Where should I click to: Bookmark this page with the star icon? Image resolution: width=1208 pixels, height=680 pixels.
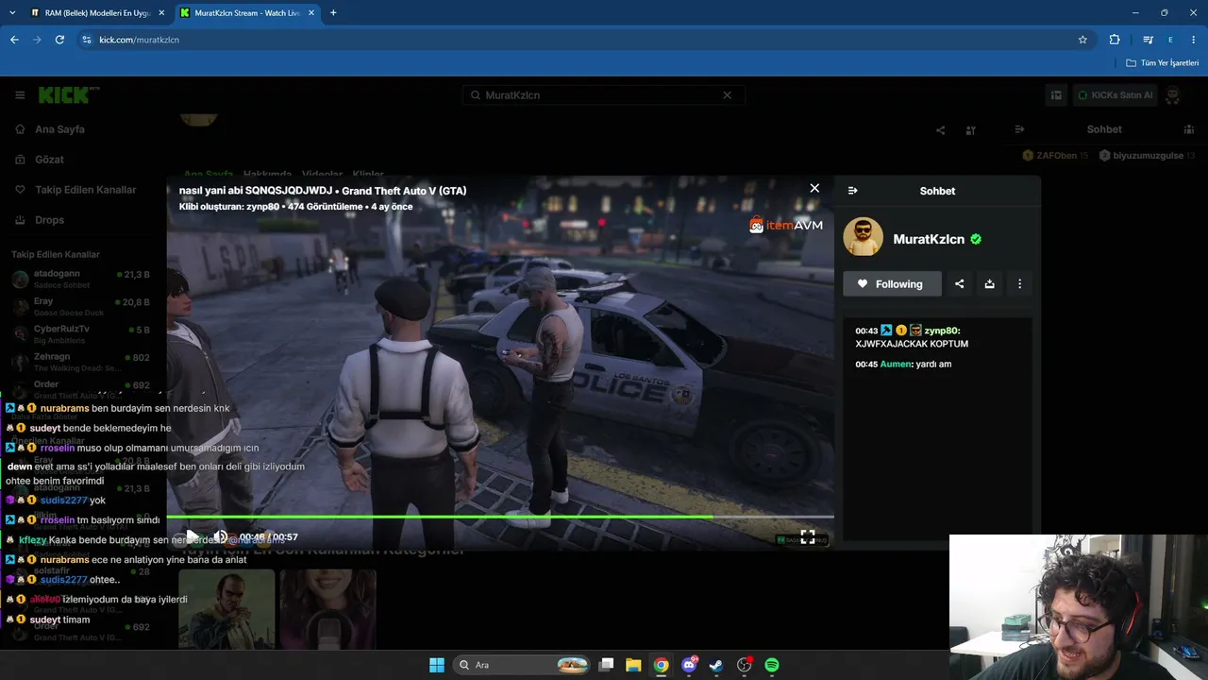click(x=1082, y=40)
